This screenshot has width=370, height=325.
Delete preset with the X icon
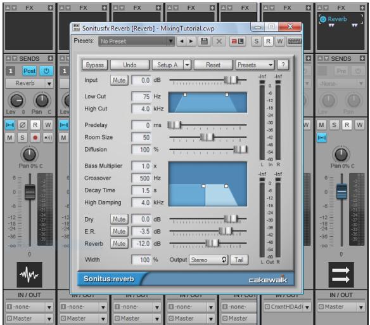pos(219,41)
